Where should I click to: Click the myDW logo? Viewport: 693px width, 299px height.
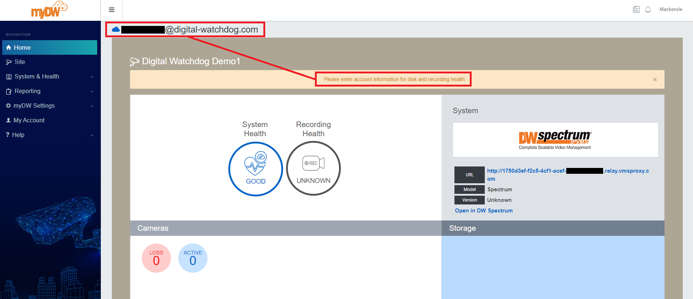click(49, 10)
